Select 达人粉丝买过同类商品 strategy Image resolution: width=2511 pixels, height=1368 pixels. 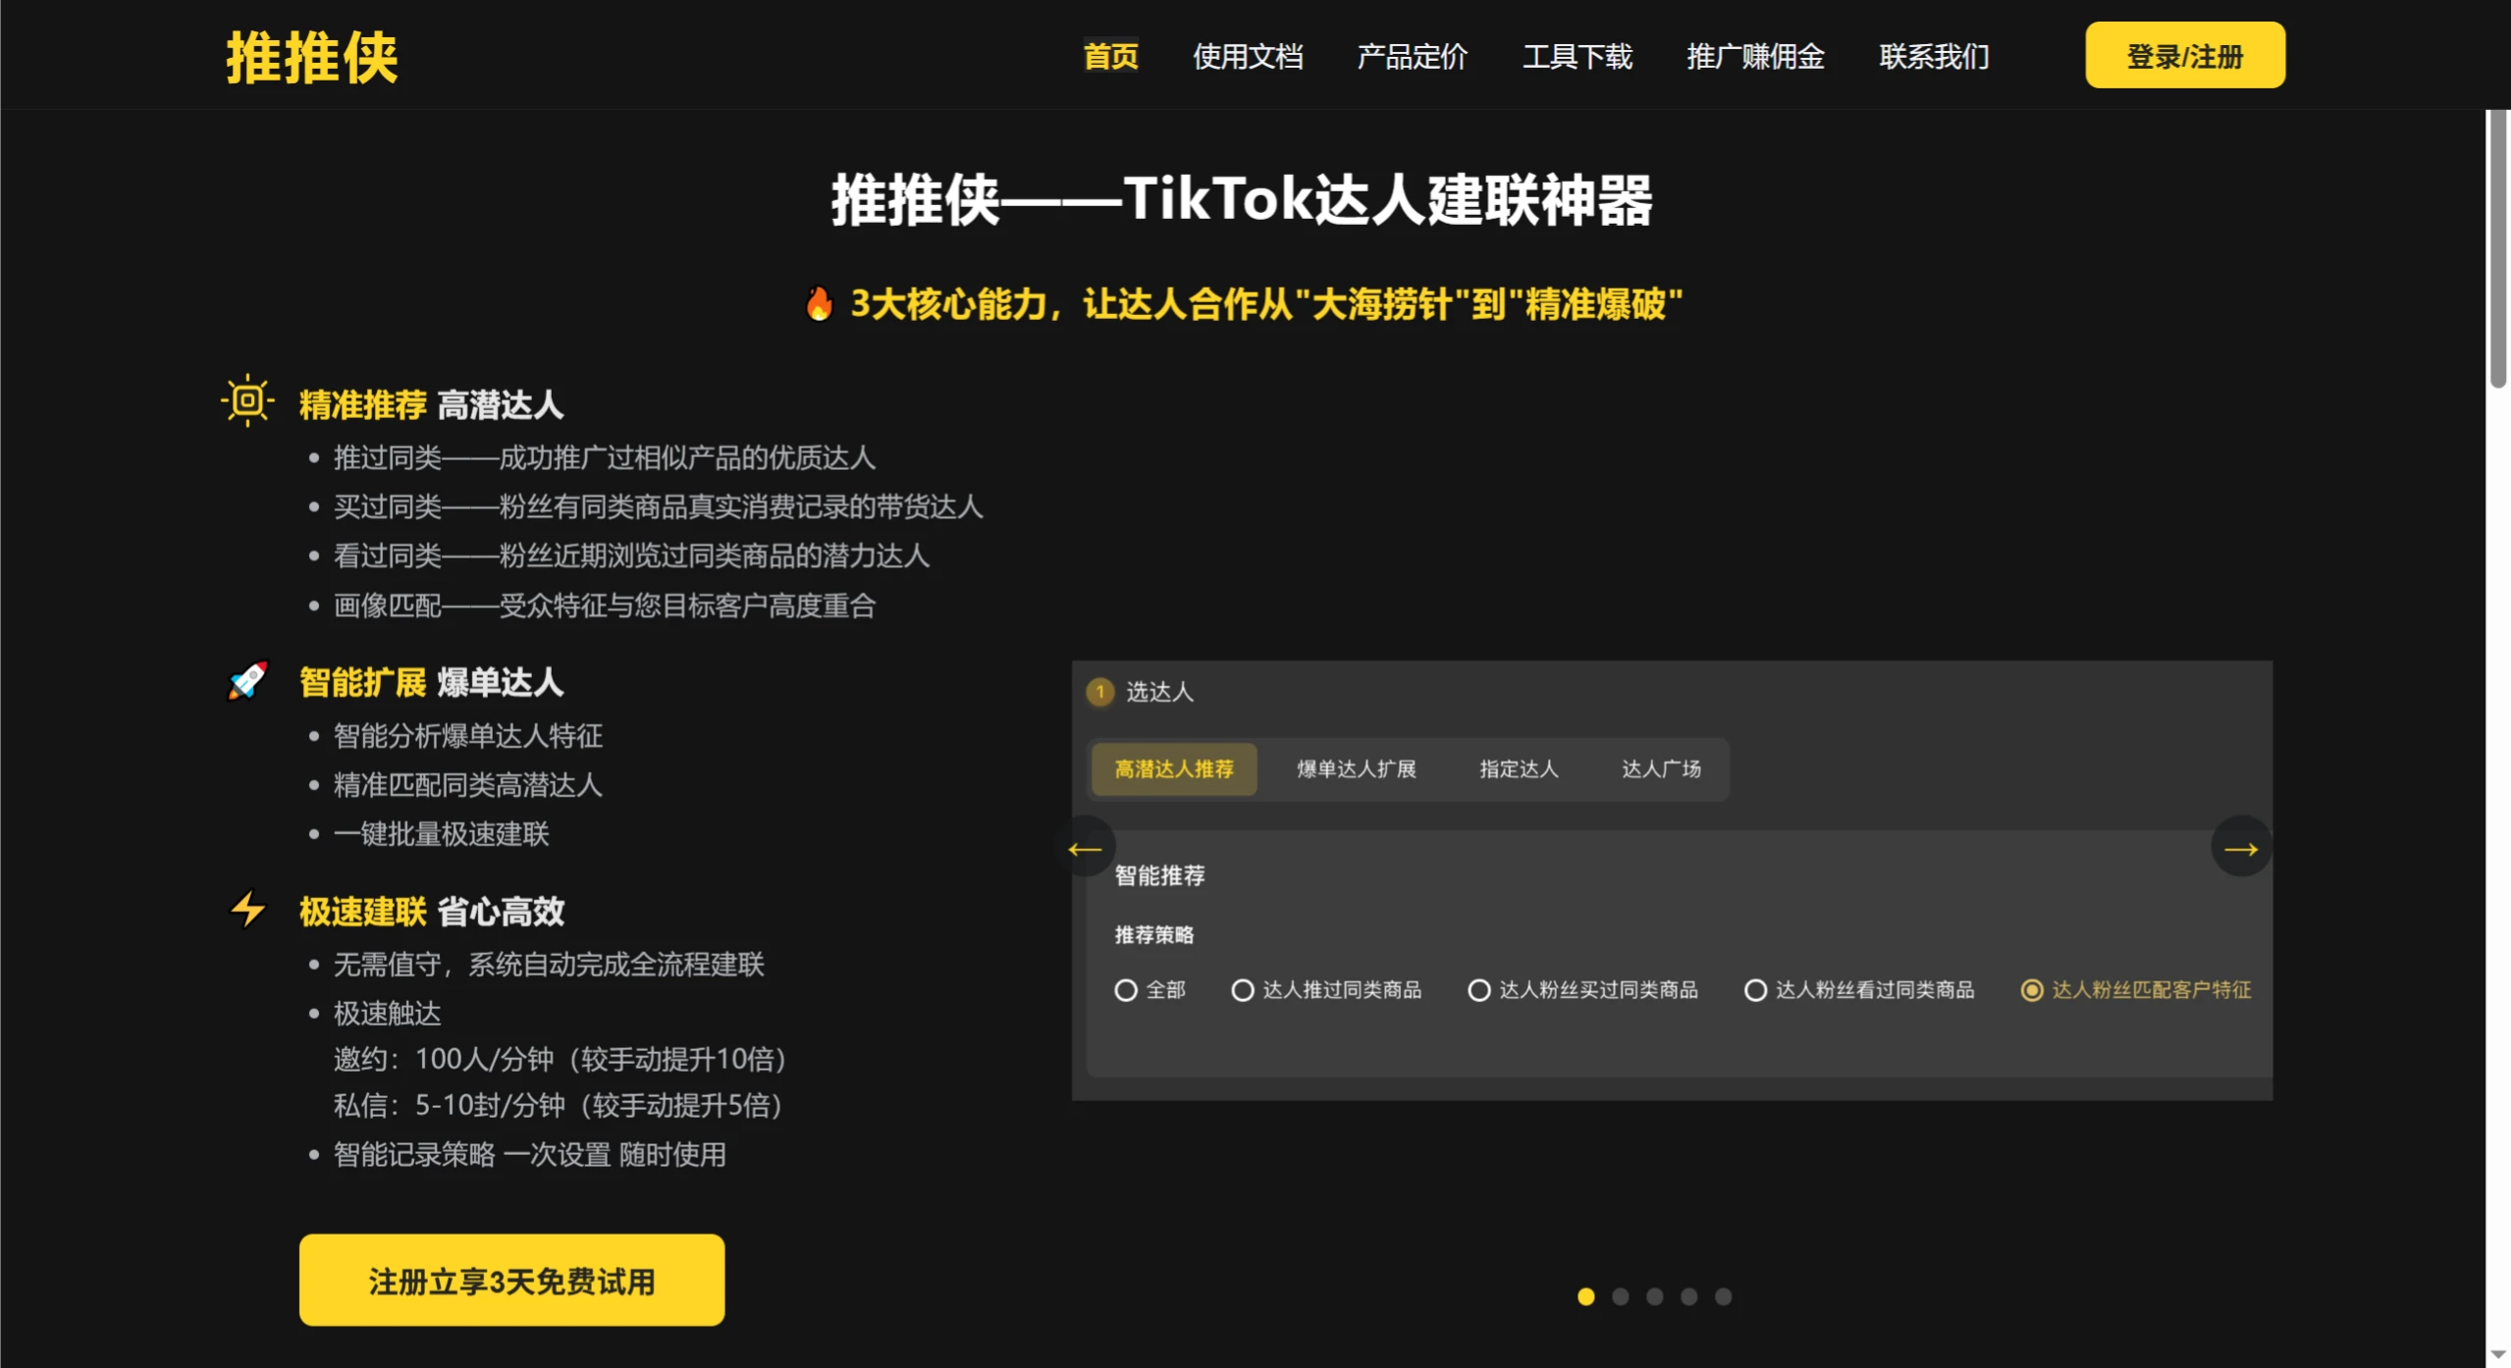click(x=1478, y=989)
